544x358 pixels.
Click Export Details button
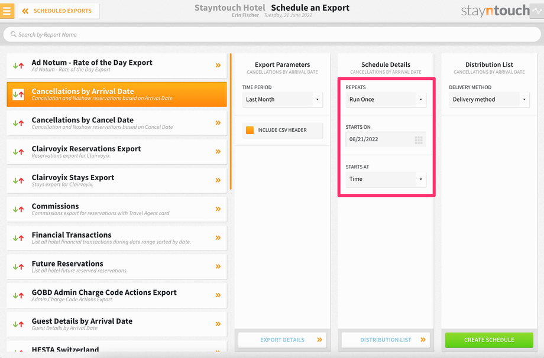(282, 340)
